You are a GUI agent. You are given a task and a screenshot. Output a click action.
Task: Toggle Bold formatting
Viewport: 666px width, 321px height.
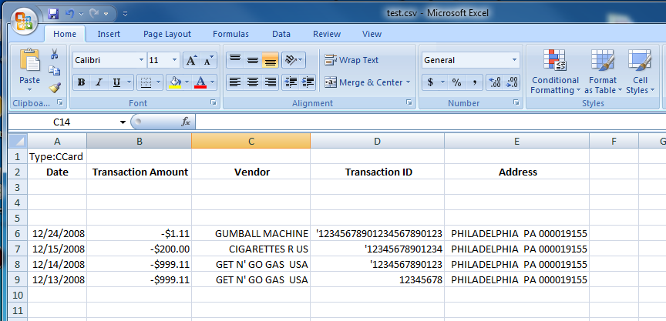coord(81,82)
